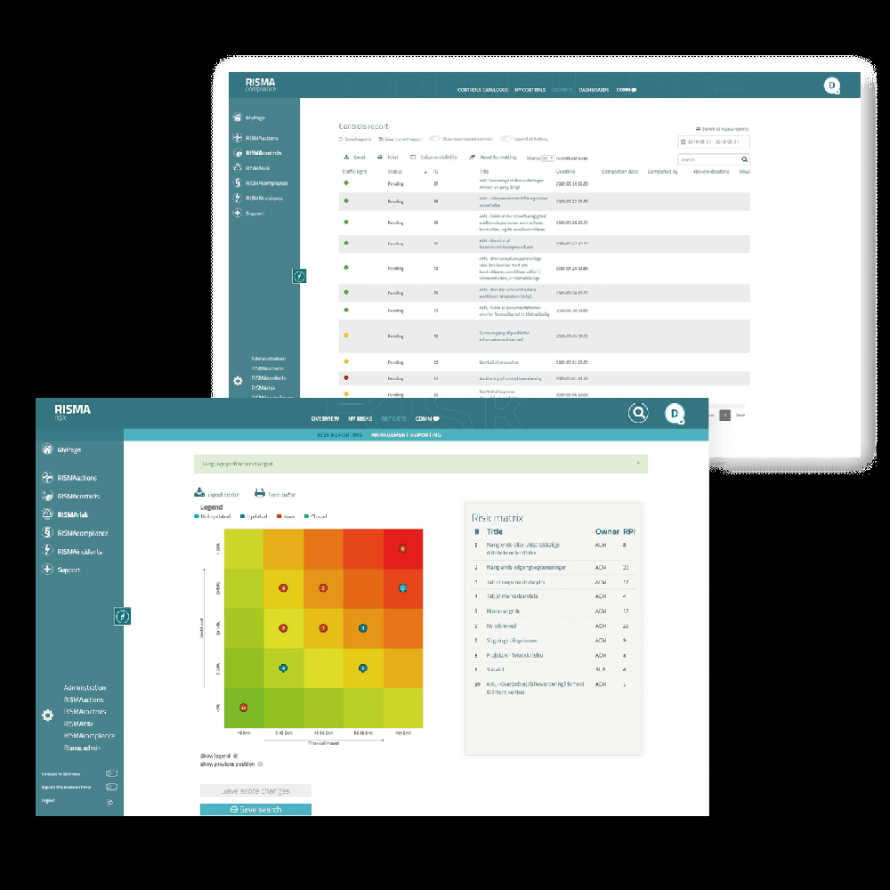Open the settings gear in the compliance window sidebar
Image resolution: width=890 pixels, height=890 pixels.
coord(238,381)
